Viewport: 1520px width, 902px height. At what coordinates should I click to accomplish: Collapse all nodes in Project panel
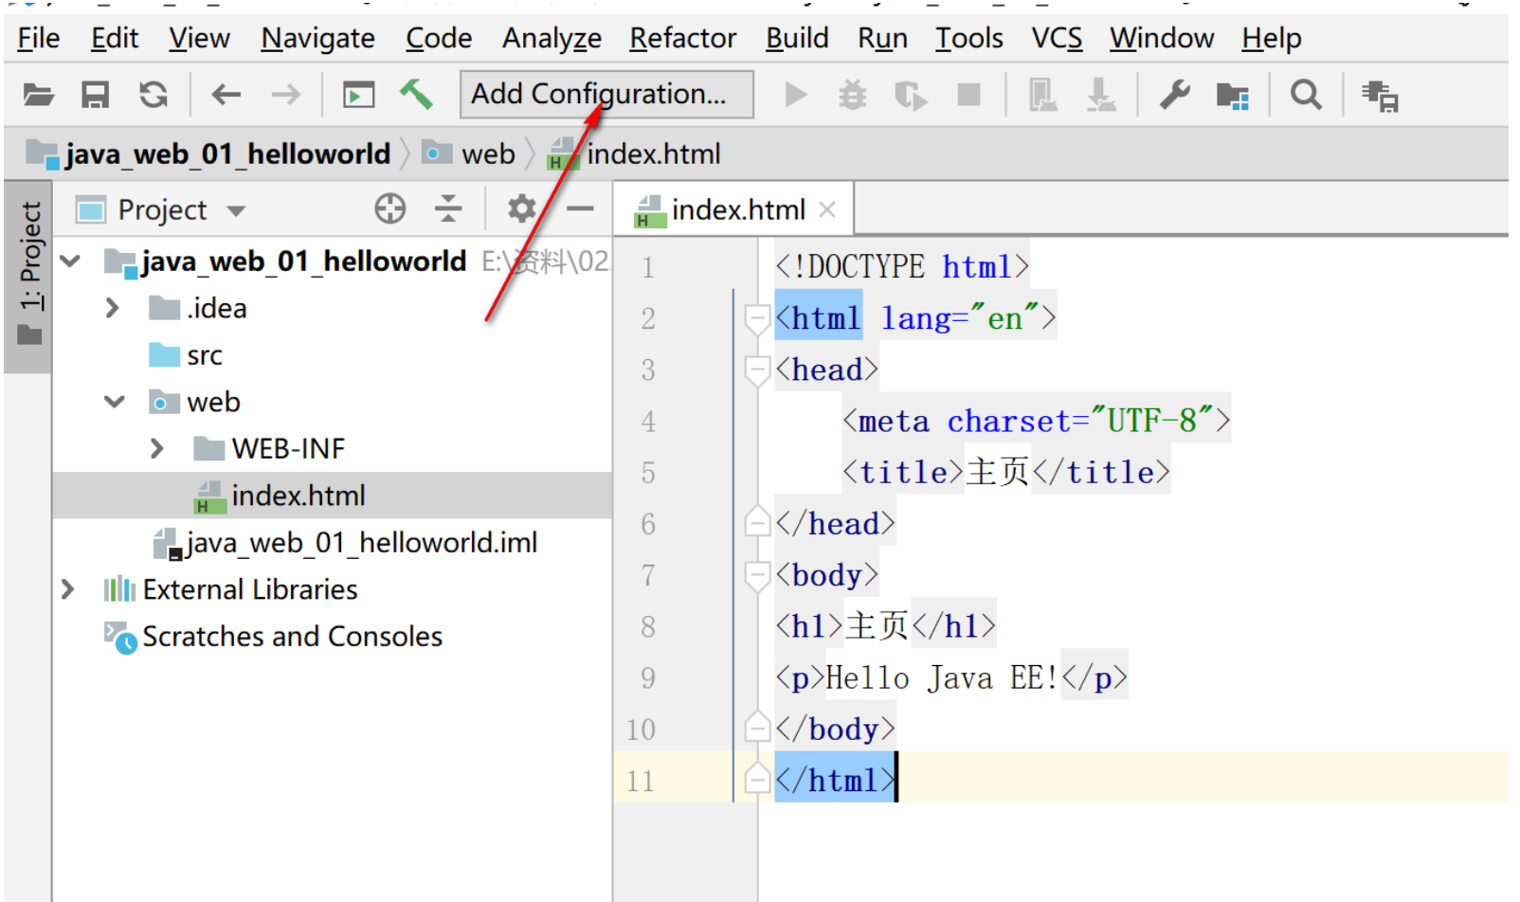(x=447, y=208)
